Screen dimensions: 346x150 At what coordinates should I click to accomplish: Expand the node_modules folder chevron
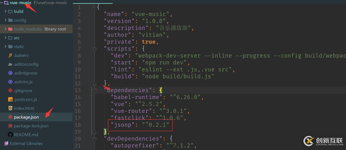coord(5,29)
